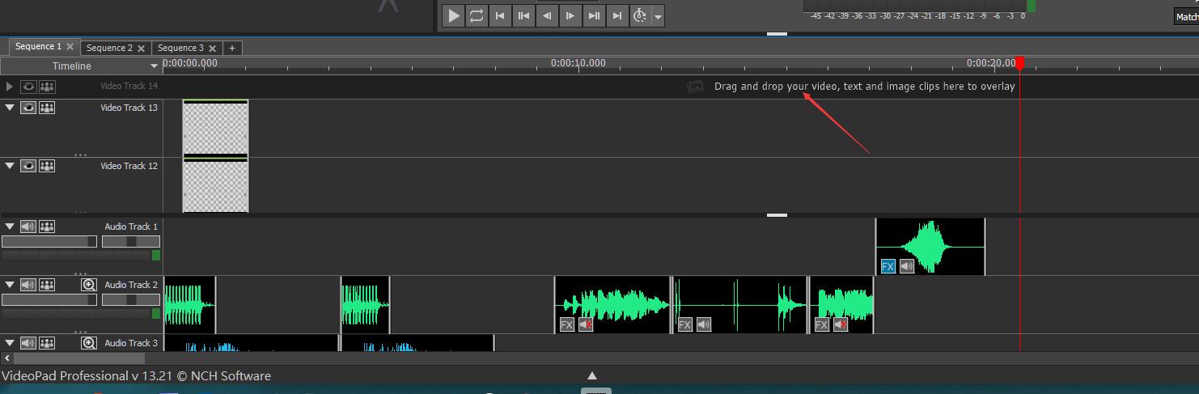Close the Sequence 1 tab
Image resolution: width=1199 pixels, height=394 pixels.
tap(70, 47)
